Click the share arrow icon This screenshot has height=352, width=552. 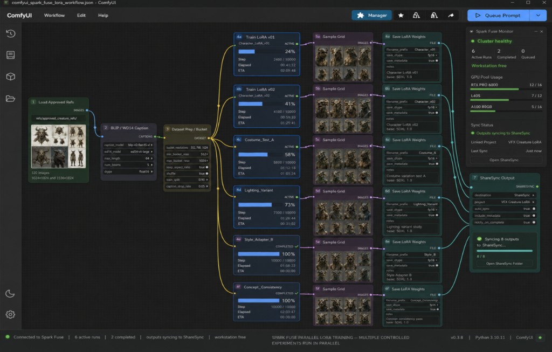click(x=451, y=16)
